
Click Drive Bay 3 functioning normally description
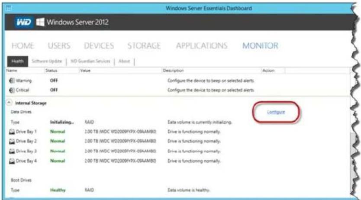(x=194, y=151)
